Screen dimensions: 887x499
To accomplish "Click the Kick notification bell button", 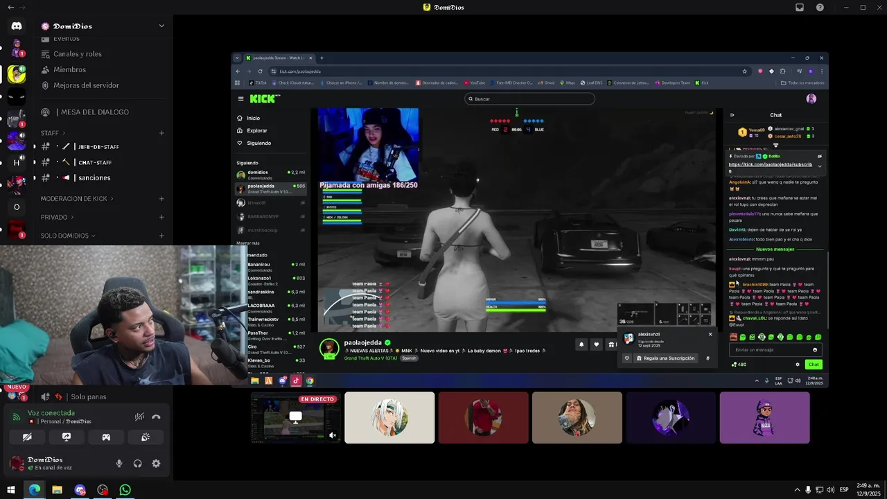I will (x=581, y=344).
